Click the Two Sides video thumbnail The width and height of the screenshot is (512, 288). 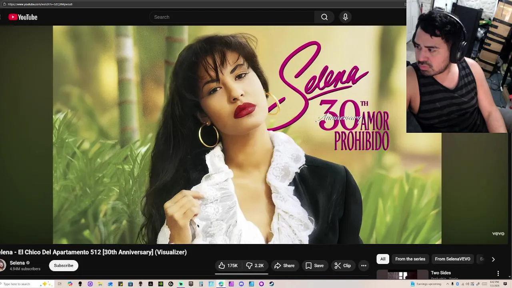click(x=402, y=275)
